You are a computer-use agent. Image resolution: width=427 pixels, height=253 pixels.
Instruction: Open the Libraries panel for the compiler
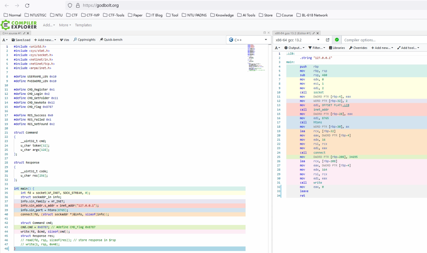click(337, 48)
